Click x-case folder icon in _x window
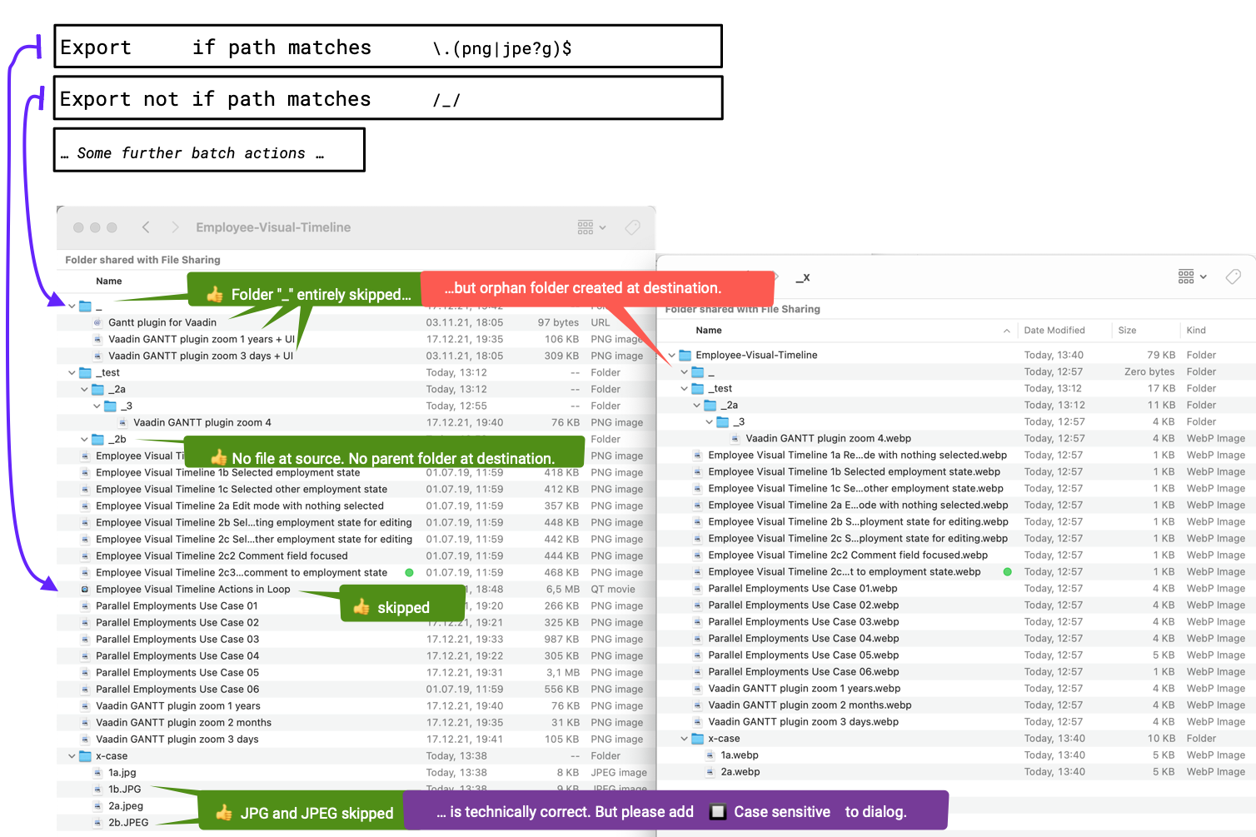This screenshot has height=837, width=1256. point(697,739)
